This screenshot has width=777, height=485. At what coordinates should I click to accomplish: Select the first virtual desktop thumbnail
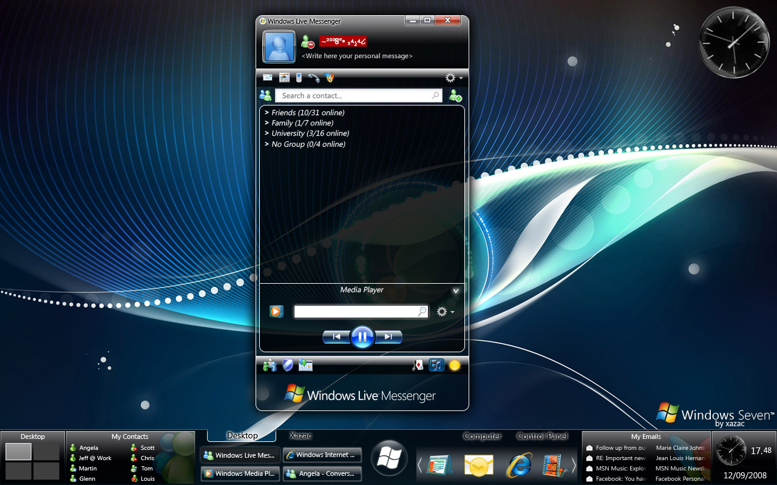click(x=18, y=452)
